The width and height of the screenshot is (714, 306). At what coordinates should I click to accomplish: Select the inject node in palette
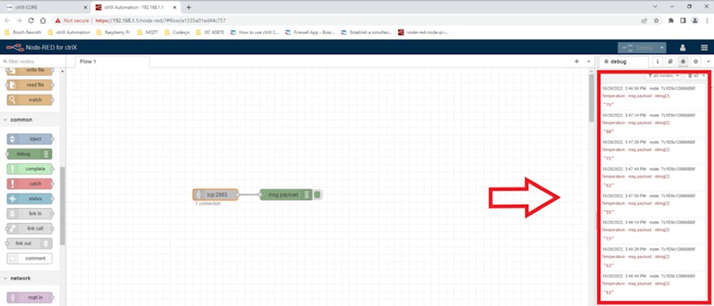point(29,139)
